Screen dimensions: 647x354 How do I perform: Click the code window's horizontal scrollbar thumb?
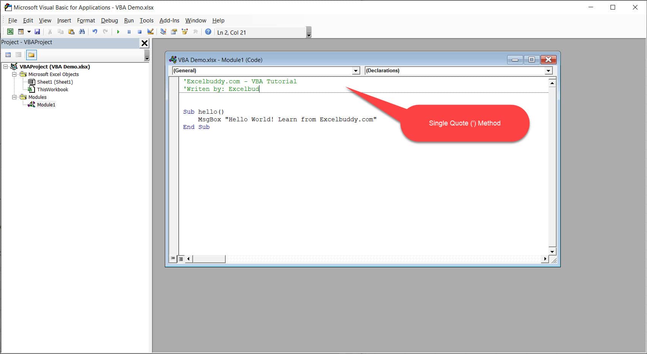coord(209,259)
